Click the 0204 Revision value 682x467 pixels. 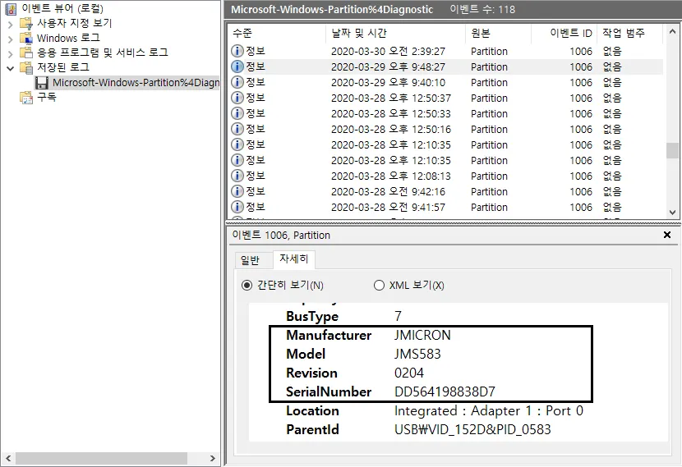[x=409, y=373]
